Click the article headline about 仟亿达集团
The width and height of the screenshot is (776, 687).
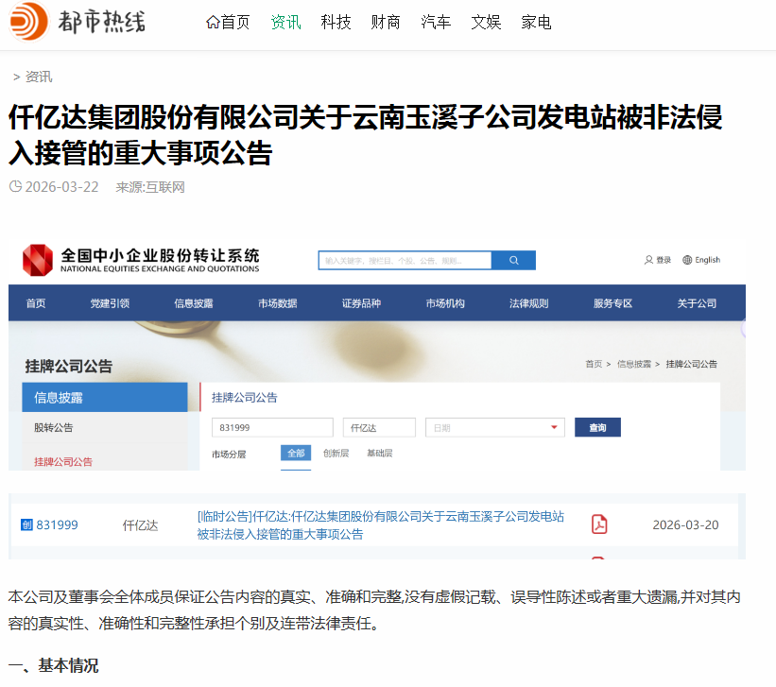coord(365,134)
